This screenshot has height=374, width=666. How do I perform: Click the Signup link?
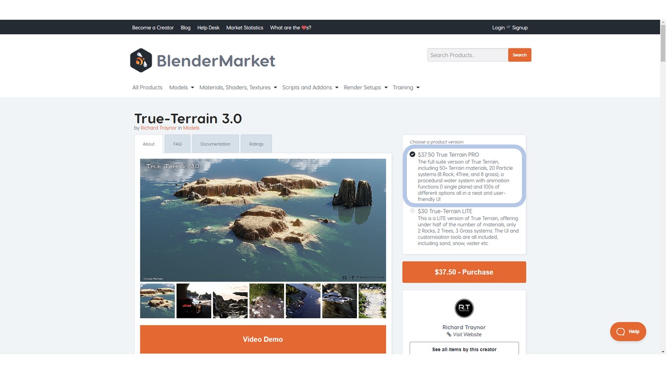pos(520,28)
